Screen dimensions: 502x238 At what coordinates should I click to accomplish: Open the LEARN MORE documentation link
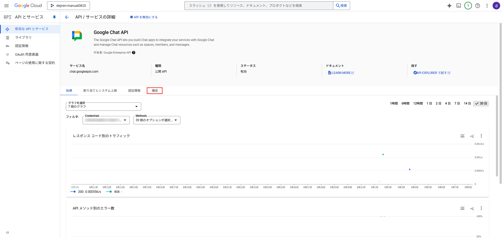pos(341,73)
